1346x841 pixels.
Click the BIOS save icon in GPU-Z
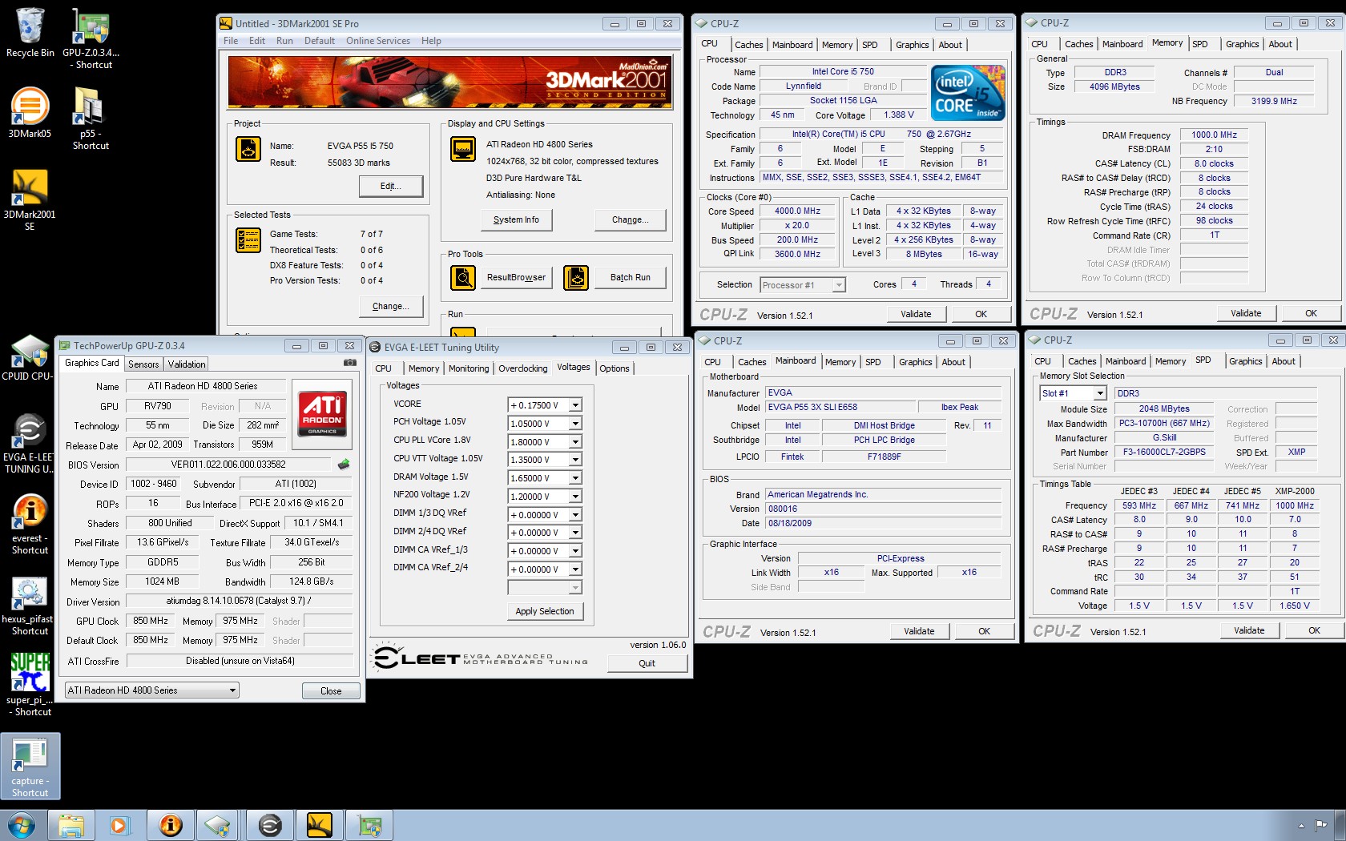(344, 464)
